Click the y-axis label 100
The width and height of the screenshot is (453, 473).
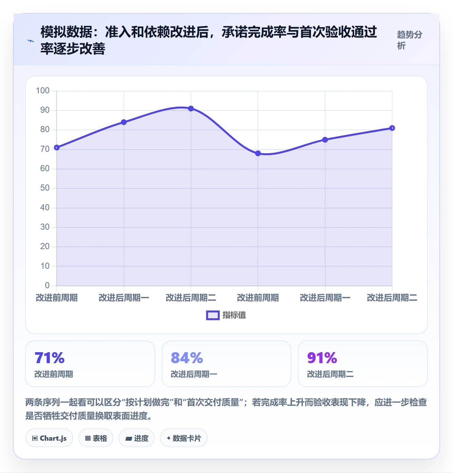[x=43, y=91]
